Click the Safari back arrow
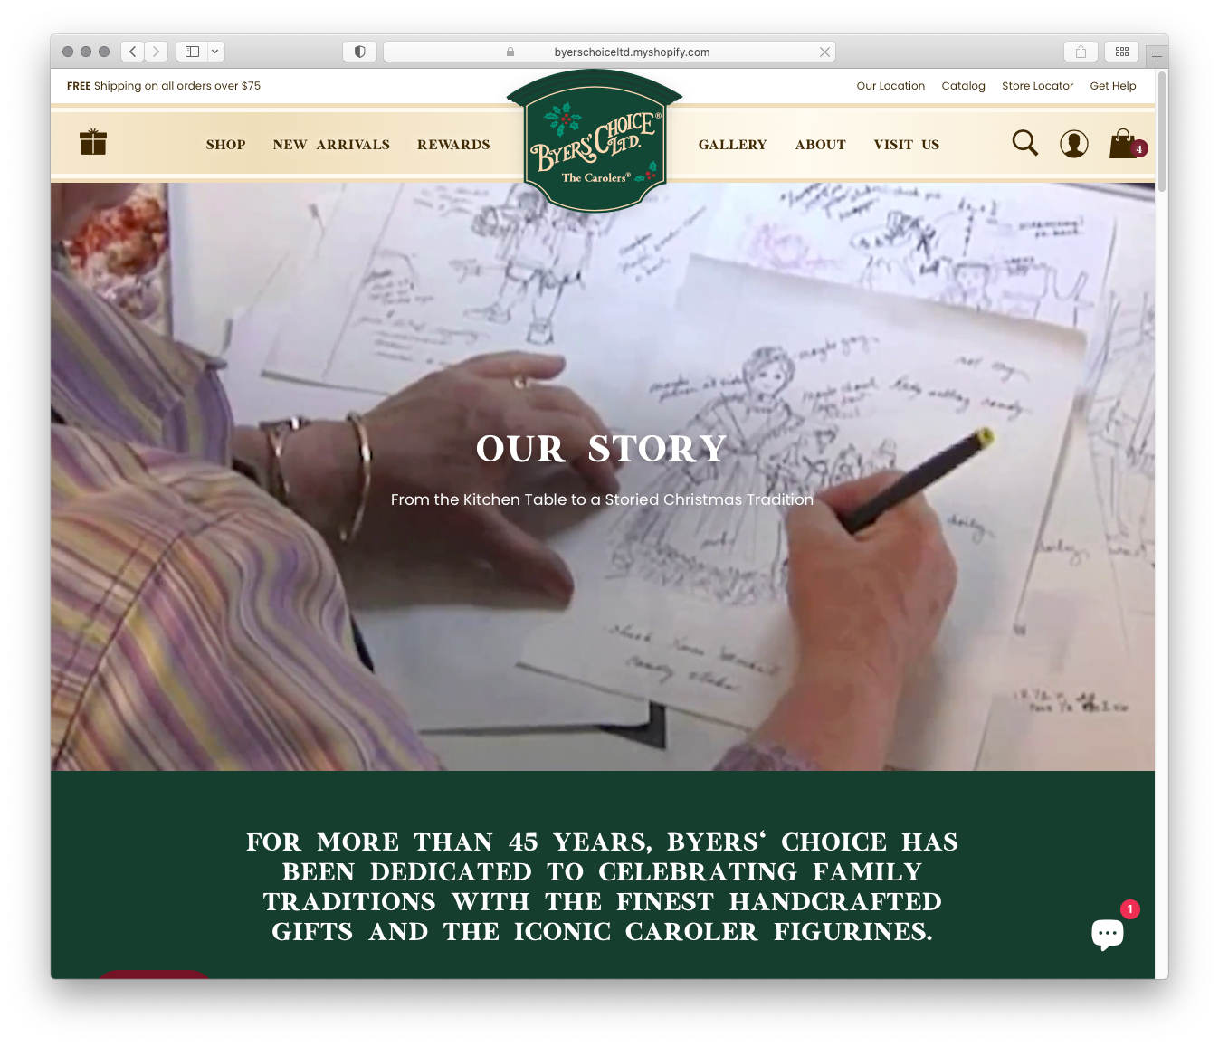 pos(133,52)
